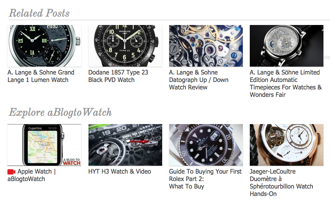Open Limited Edition Automatic Timepieces article link
Image resolution: width=330 pixels, height=203 pixels.
pyautogui.click(x=286, y=83)
